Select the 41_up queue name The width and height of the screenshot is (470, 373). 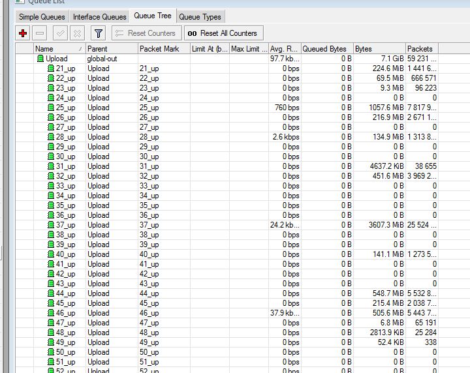(x=65, y=264)
